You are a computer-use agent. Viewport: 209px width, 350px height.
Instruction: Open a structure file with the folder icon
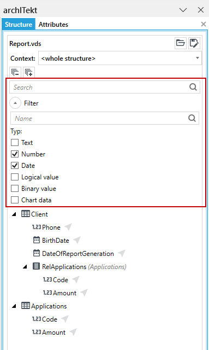[180, 43]
